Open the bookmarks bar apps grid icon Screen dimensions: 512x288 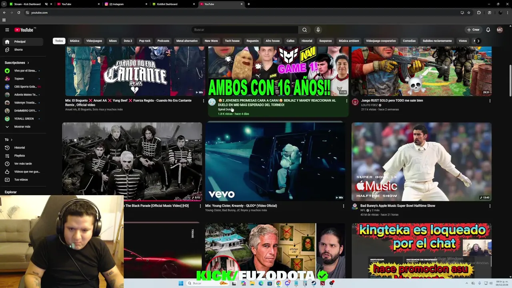pyautogui.click(x=4, y=20)
